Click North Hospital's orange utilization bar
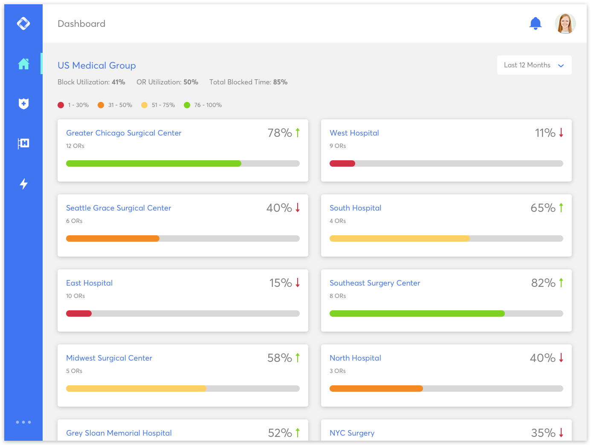 point(376,388)
